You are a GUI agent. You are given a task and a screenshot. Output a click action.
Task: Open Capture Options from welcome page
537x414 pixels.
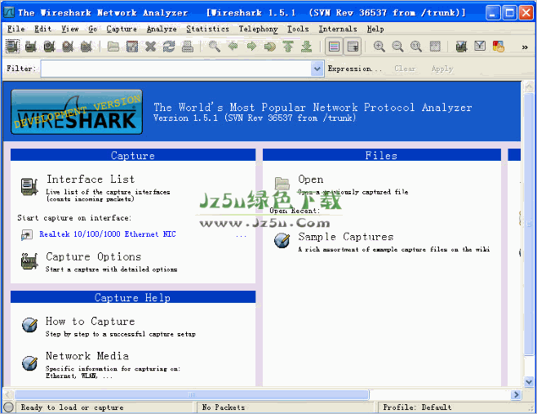tap(94, 256)
